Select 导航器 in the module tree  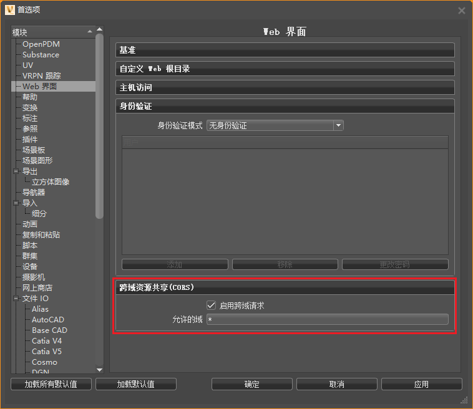[x=34, y=192]
